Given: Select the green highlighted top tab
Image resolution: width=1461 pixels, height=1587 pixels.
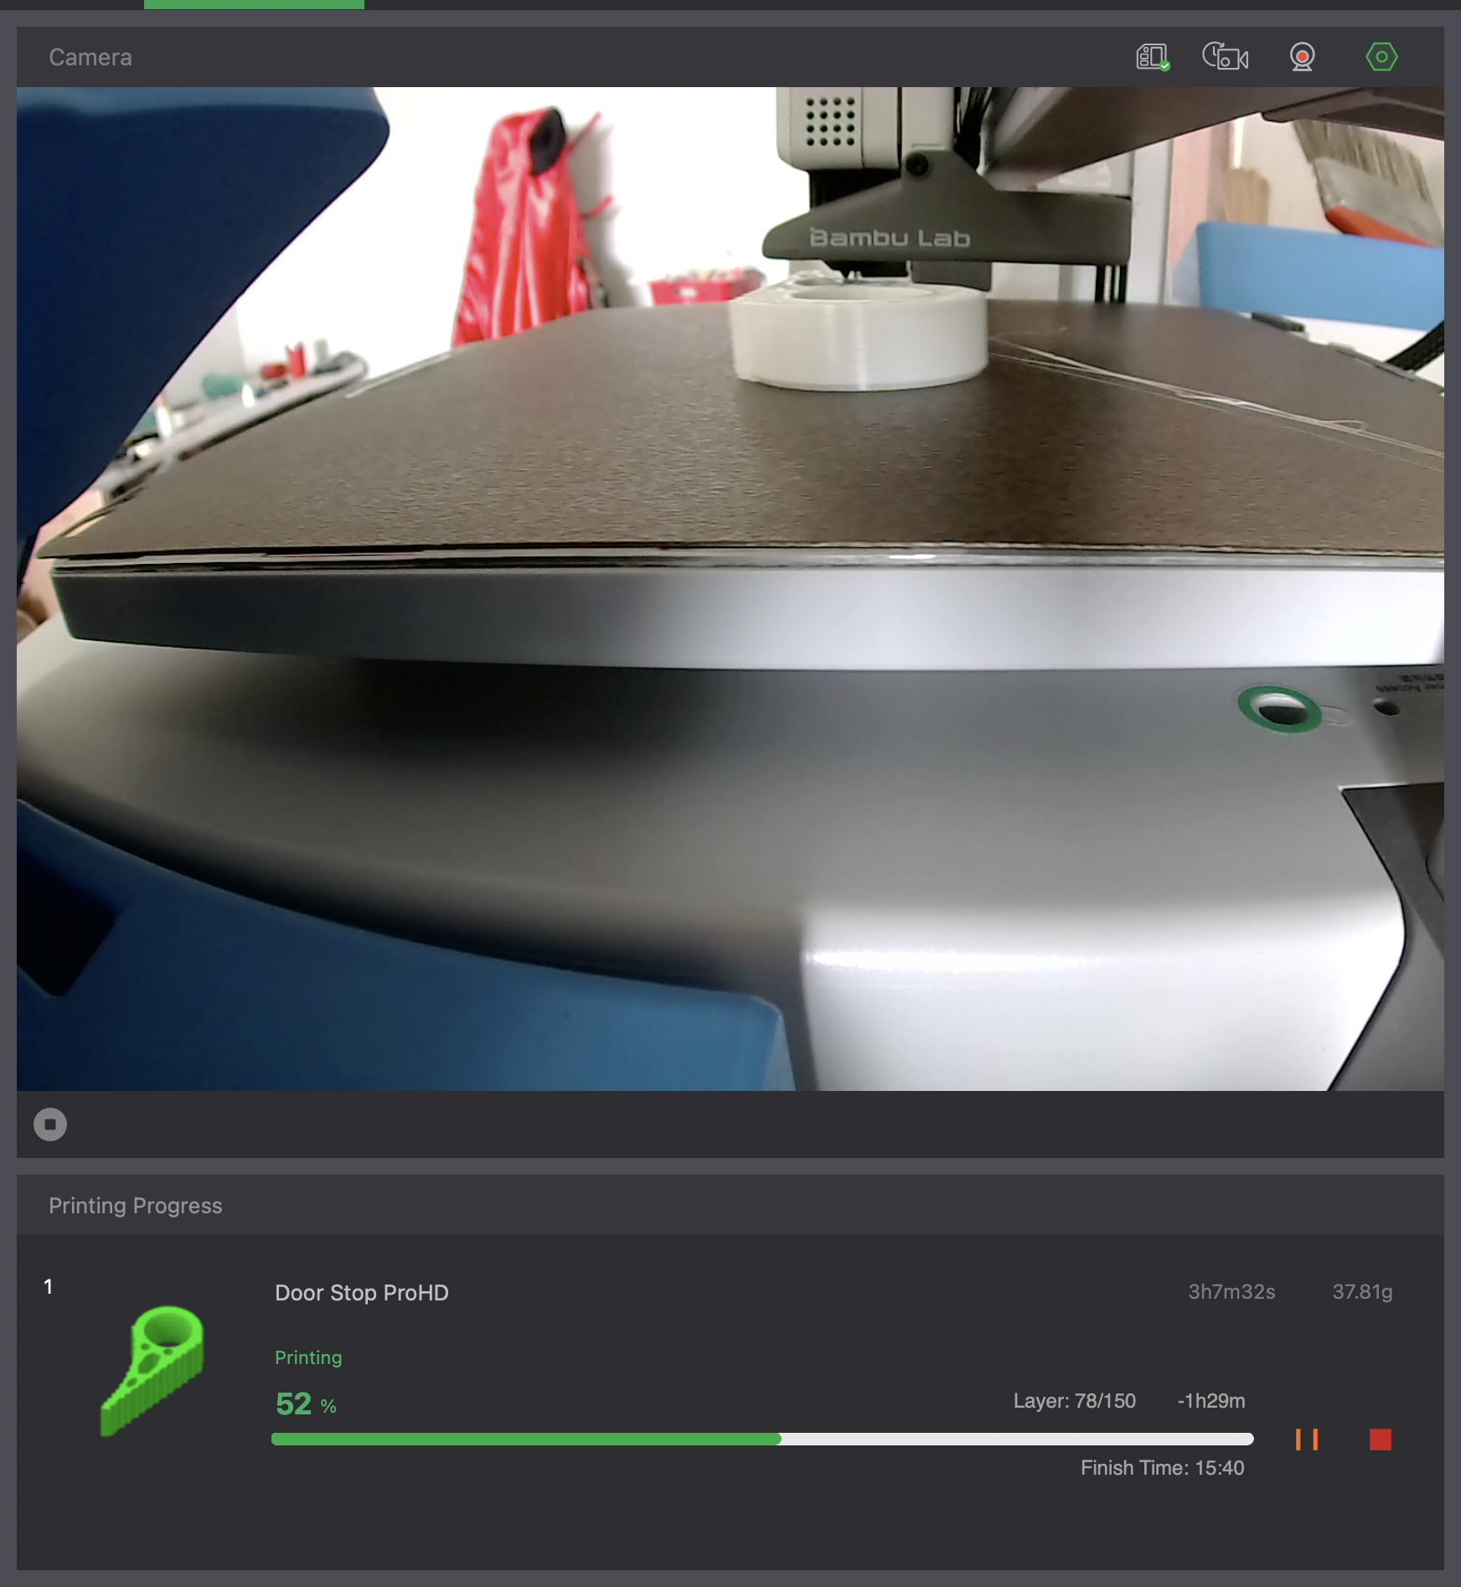Looking at the screenshot, I should (254, 5).
